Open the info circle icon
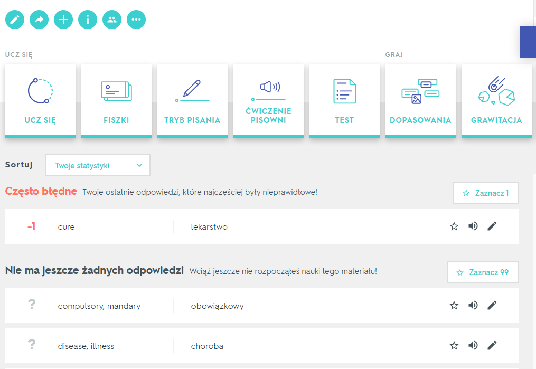536x369 pixels. 88,20
